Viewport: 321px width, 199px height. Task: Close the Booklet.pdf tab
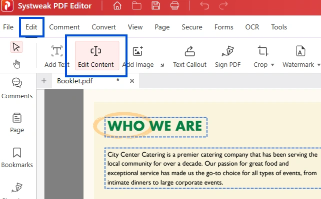coord(132,81)
